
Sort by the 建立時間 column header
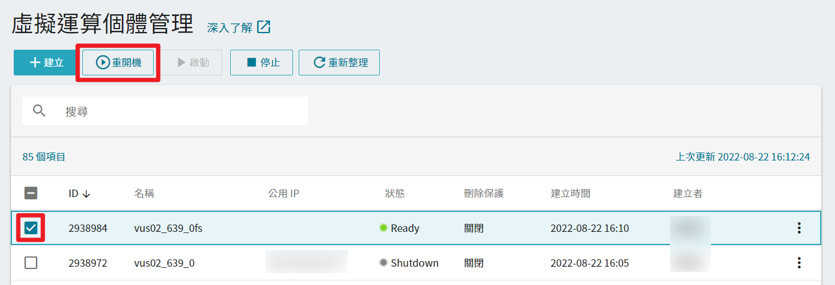pyautogui.click(x=571, y=194)
